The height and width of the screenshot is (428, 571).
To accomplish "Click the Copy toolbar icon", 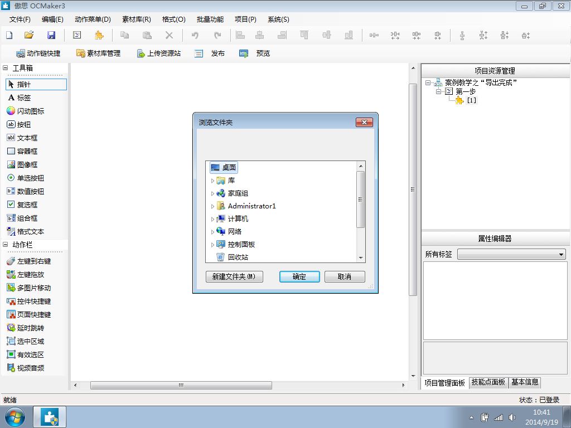I will coord(124,35).
